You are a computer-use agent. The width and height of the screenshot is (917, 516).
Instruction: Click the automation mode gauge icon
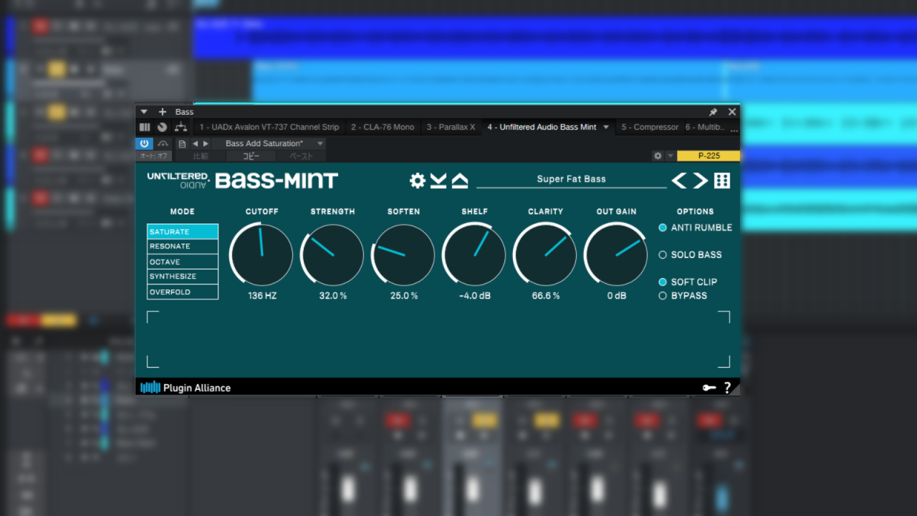163,143
